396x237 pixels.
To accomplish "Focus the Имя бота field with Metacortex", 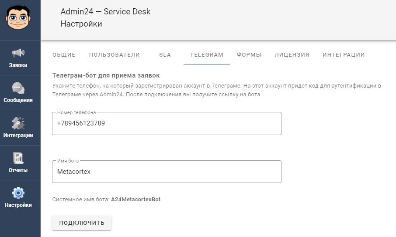I will click(167, 172).
